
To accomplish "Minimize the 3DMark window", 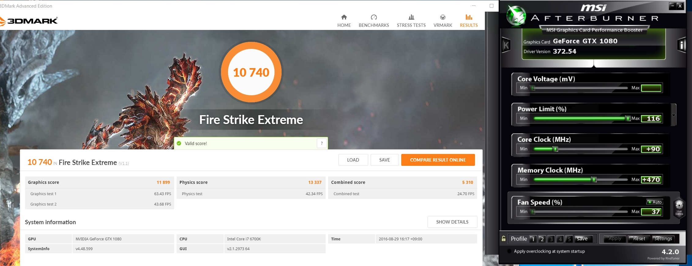I will 474,6.
